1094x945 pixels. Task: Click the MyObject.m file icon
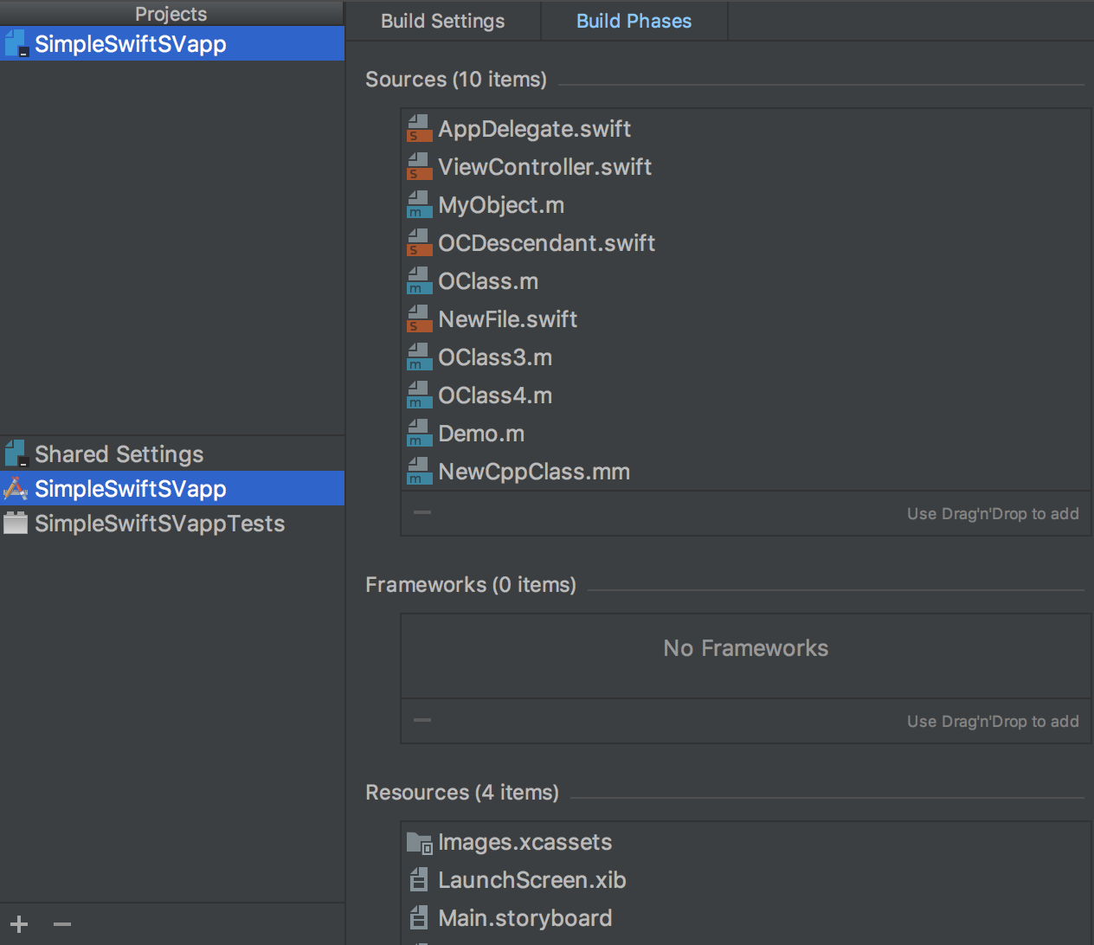point(419,205)
